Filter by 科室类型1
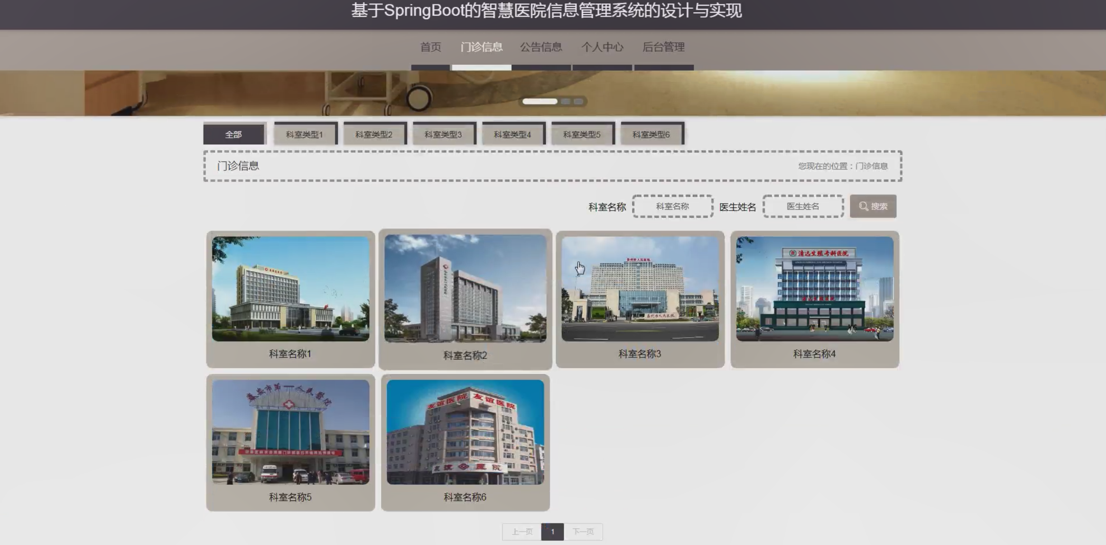1106x545 pixels. pos(305,134)
